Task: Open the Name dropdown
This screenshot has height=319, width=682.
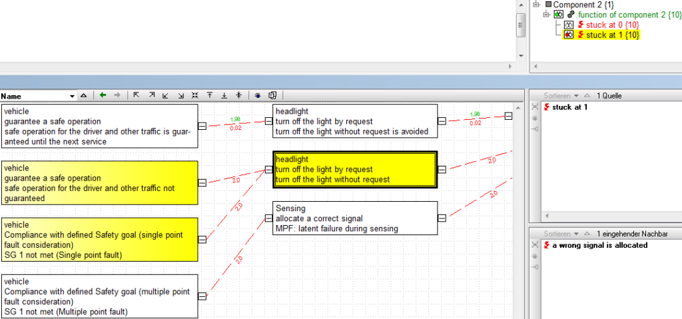Action: (x=72, y=97)
